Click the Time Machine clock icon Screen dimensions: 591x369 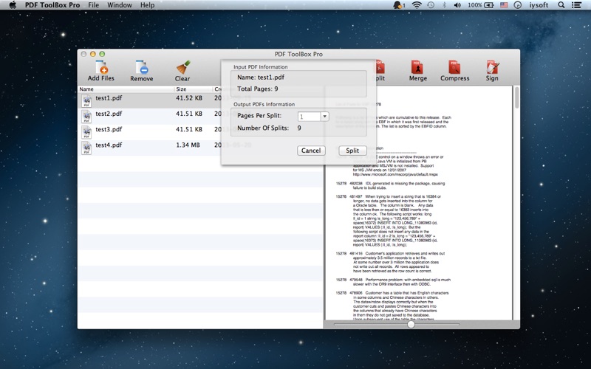coord(431,5)
